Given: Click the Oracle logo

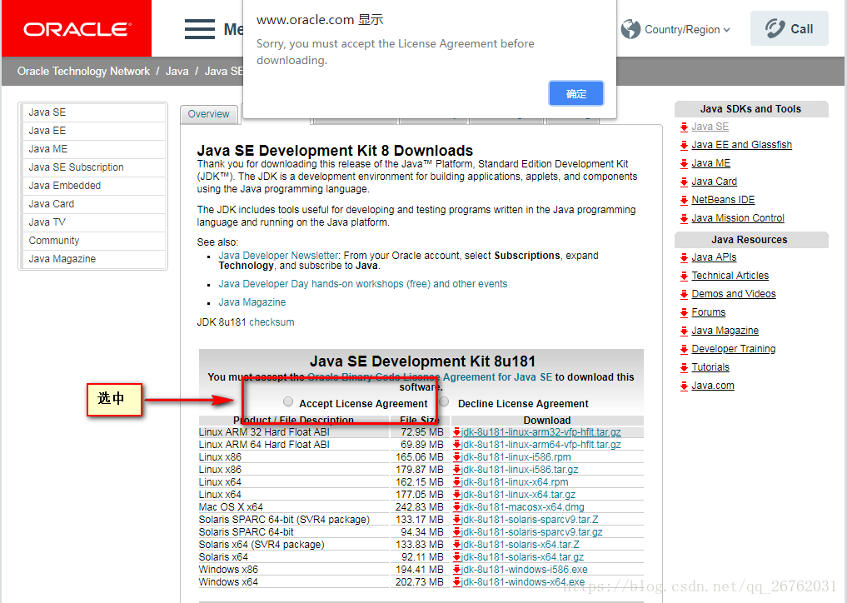Looking at the screenshot, I should click(x=77, y=28).
